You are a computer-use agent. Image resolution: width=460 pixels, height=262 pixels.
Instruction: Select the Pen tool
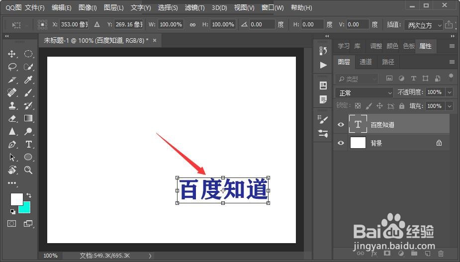click(12, 144)
